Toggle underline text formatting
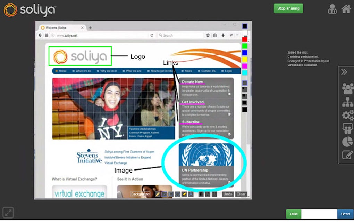354x222 pixels. 213,194
